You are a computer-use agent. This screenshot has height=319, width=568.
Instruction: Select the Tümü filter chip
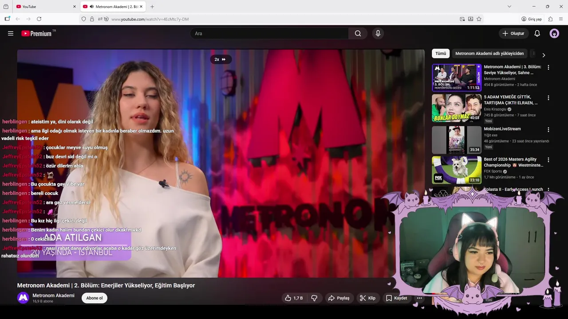[441, 54]
